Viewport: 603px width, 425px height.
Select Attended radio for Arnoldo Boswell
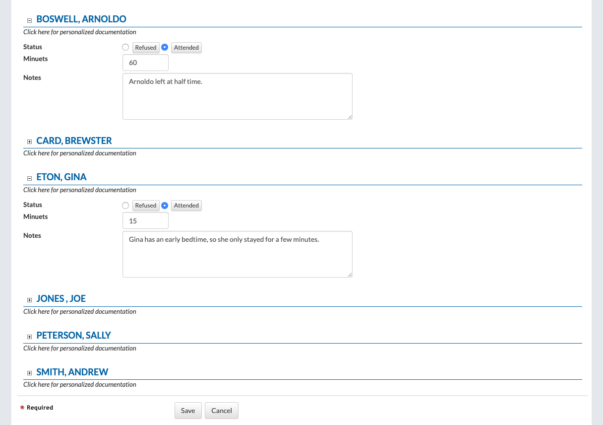[165, 47]
